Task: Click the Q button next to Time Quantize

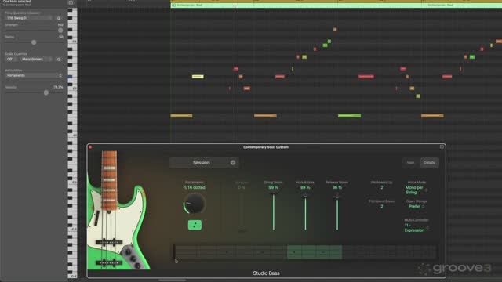Action: click(x=59, y=18)
